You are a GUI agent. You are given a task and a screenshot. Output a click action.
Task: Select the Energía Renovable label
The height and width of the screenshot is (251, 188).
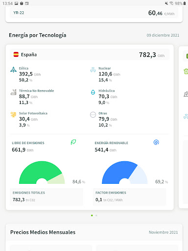click(111, 143)
